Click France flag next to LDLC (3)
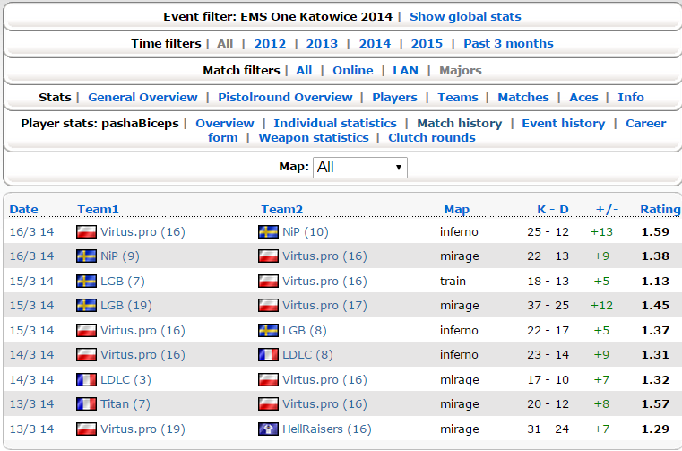This screenshot has width=682, height=451. tap(86, 380)
